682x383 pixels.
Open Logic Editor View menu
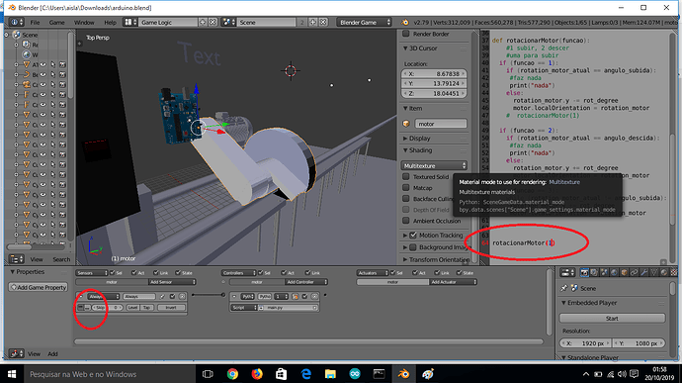coord(34,354)
